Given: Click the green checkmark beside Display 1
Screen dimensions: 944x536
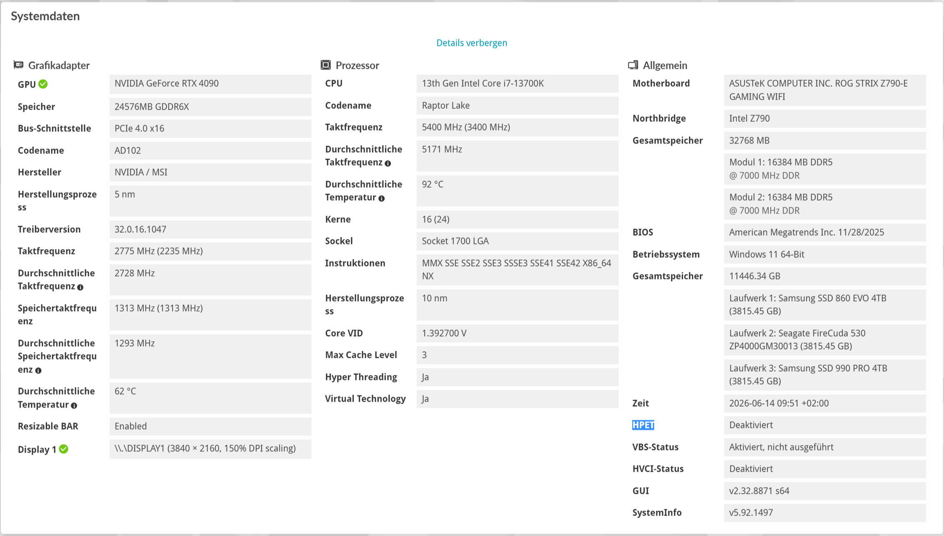Looking at the screenshot, I should (63, 449).
